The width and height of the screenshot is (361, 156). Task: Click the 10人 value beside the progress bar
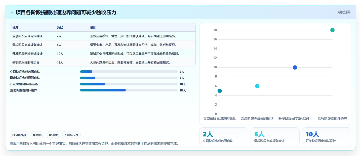pyautogui.click(x=183, y=84)
